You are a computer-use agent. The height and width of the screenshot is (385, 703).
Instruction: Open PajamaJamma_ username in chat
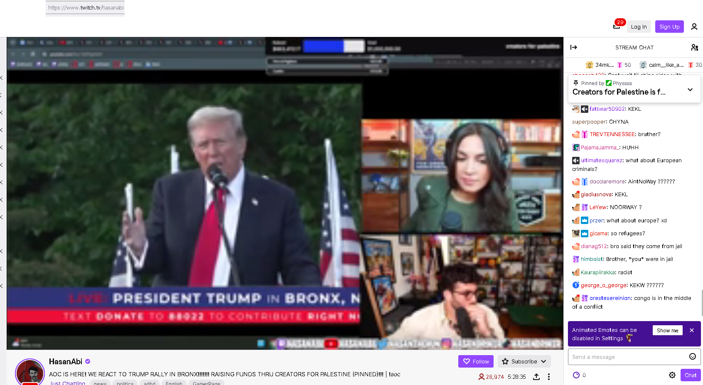click(600, 147)
